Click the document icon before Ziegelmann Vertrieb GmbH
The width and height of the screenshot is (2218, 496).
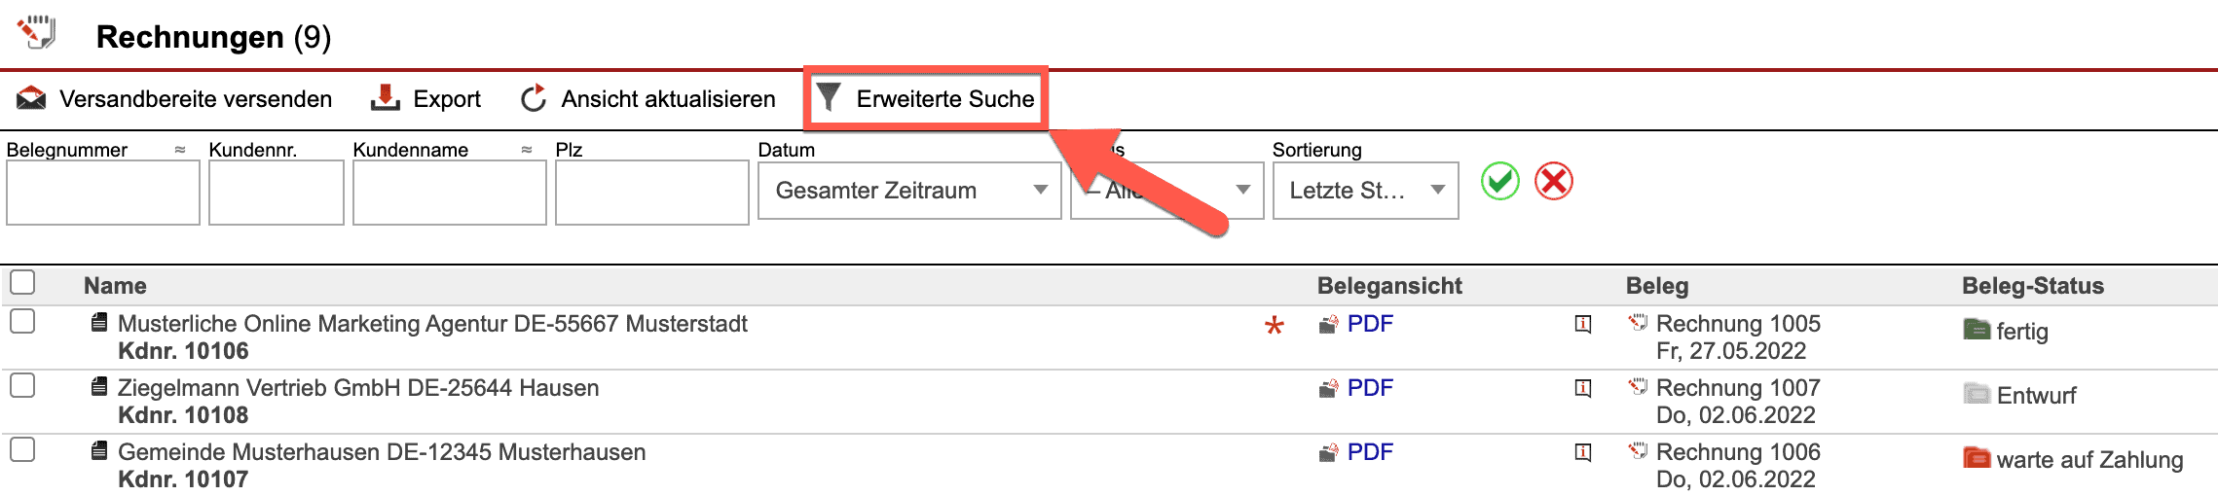[98, 387]
